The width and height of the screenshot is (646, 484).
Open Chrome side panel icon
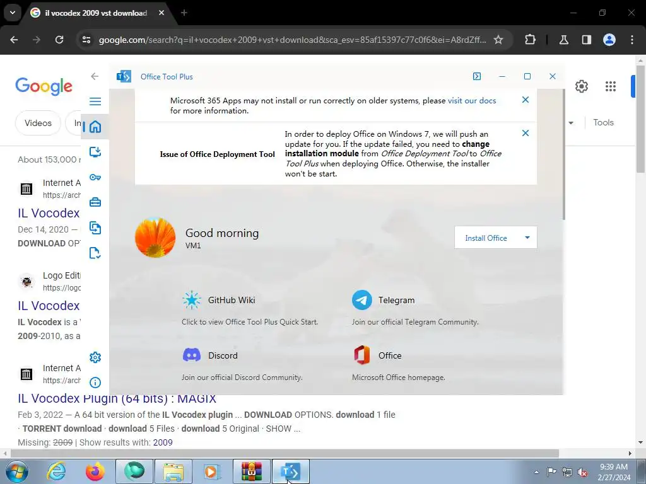pos(587,40)
